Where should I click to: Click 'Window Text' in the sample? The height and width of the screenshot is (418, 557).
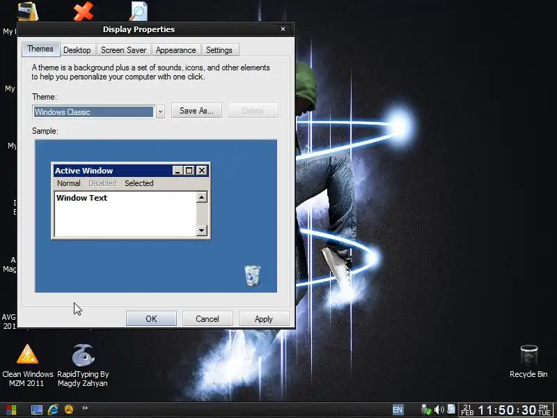[81, 198]
